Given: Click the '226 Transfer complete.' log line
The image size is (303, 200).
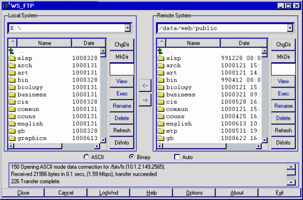Looking at the screenshot, I should (x=36, y=182).
